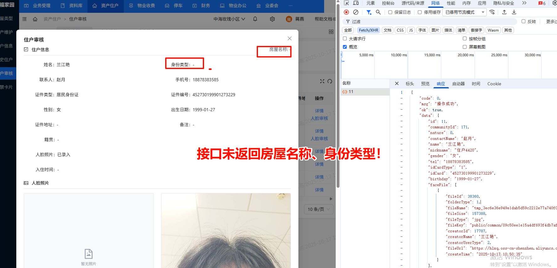Open the page settings gear icon beside the bell

[x=272, y=19]
